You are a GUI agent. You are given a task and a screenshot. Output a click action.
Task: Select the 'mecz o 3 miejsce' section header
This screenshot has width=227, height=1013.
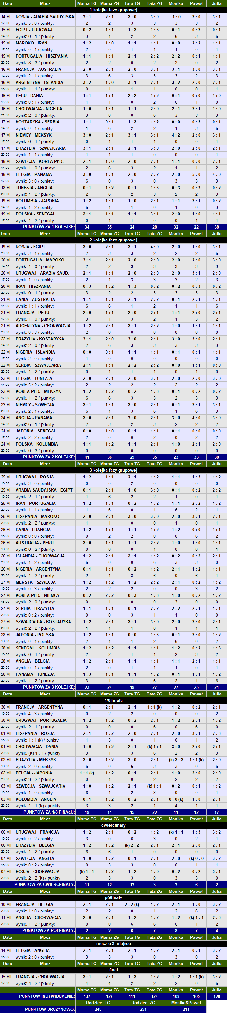point(113,943)
